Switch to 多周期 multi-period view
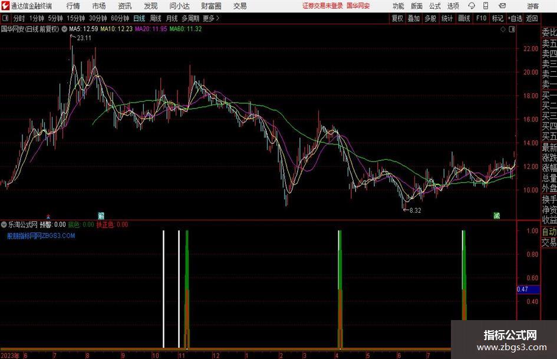Screen dimensions: 557x359 pos(190,18)
